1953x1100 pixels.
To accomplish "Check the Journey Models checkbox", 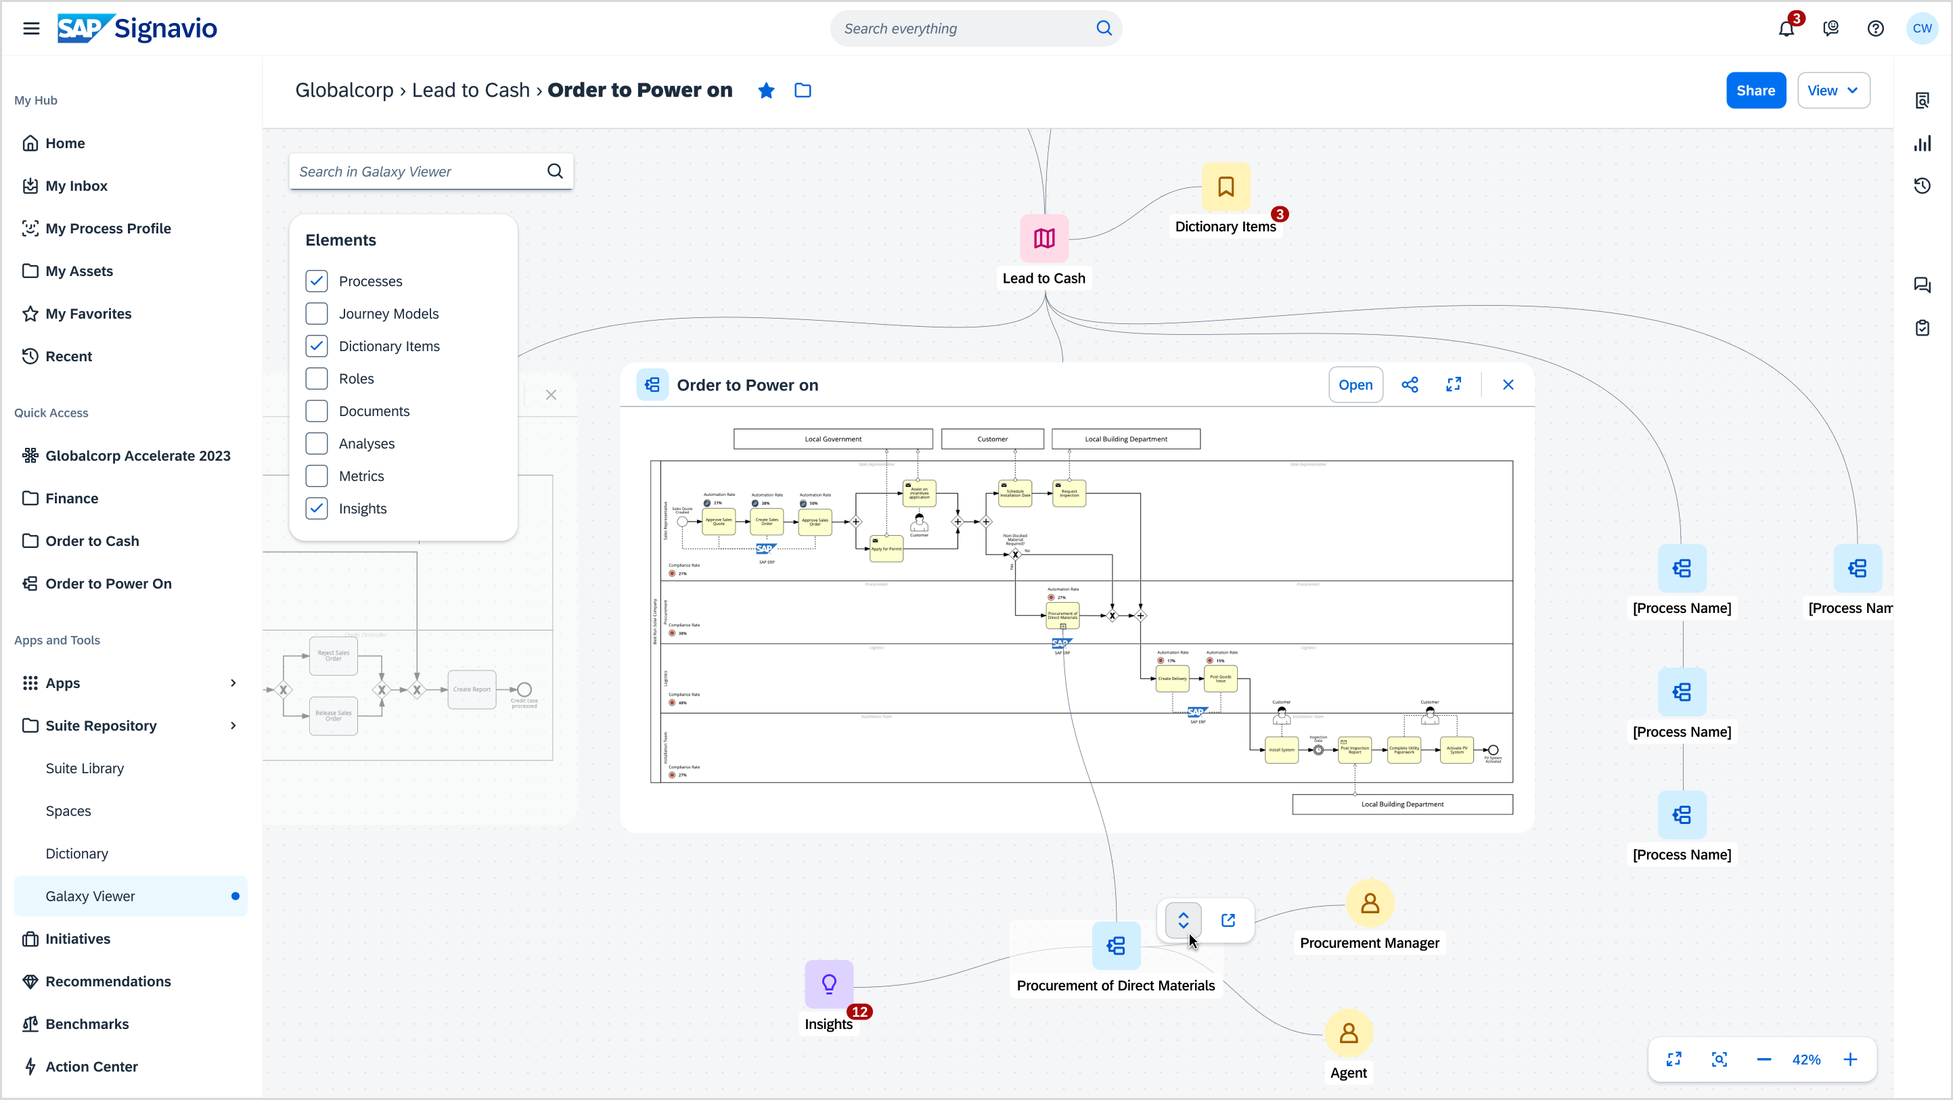I will coord(316,314).
